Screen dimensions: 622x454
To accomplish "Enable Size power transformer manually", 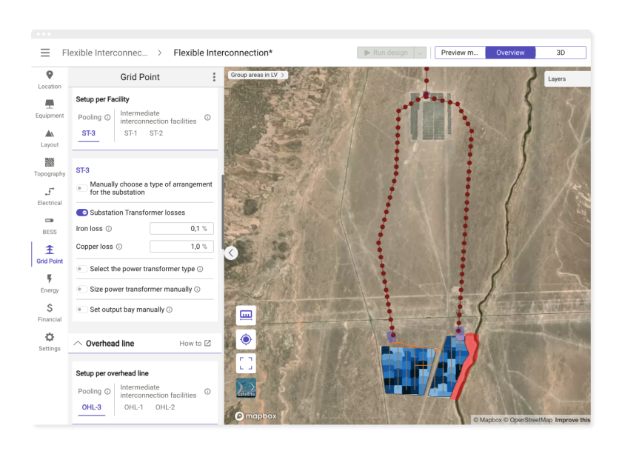I will 82,290.
